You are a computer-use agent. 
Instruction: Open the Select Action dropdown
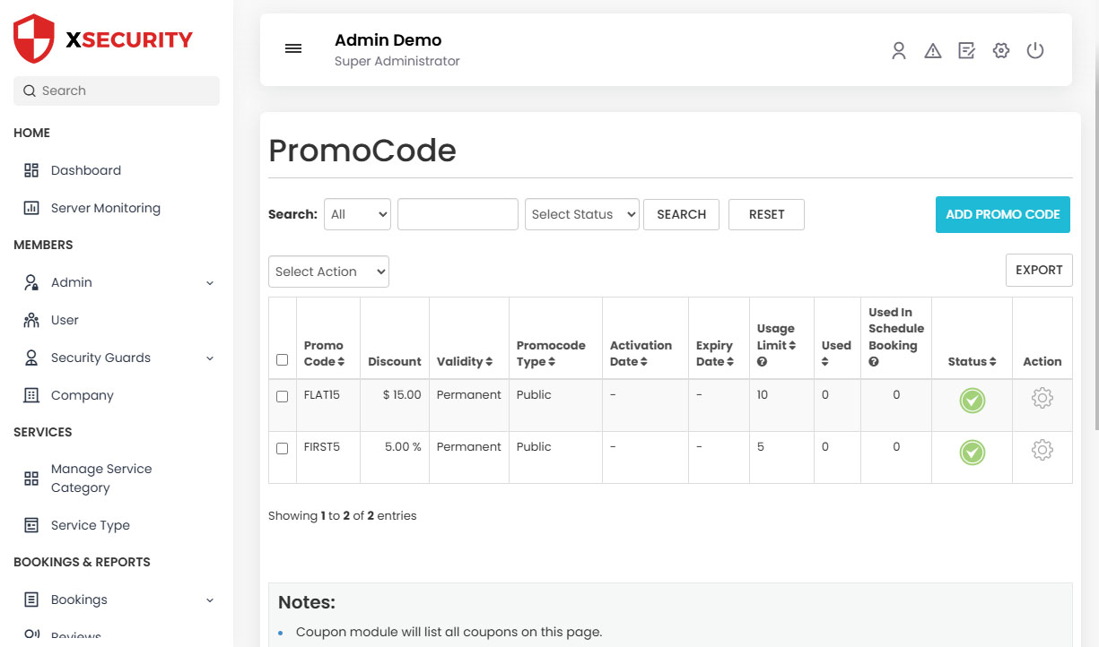328,272
